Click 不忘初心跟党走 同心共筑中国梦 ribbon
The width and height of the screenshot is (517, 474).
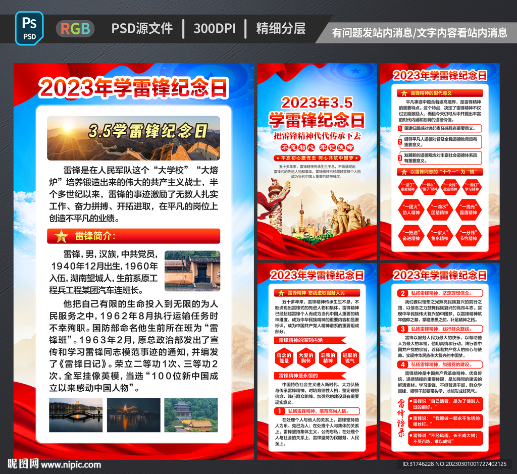[317, 158]
